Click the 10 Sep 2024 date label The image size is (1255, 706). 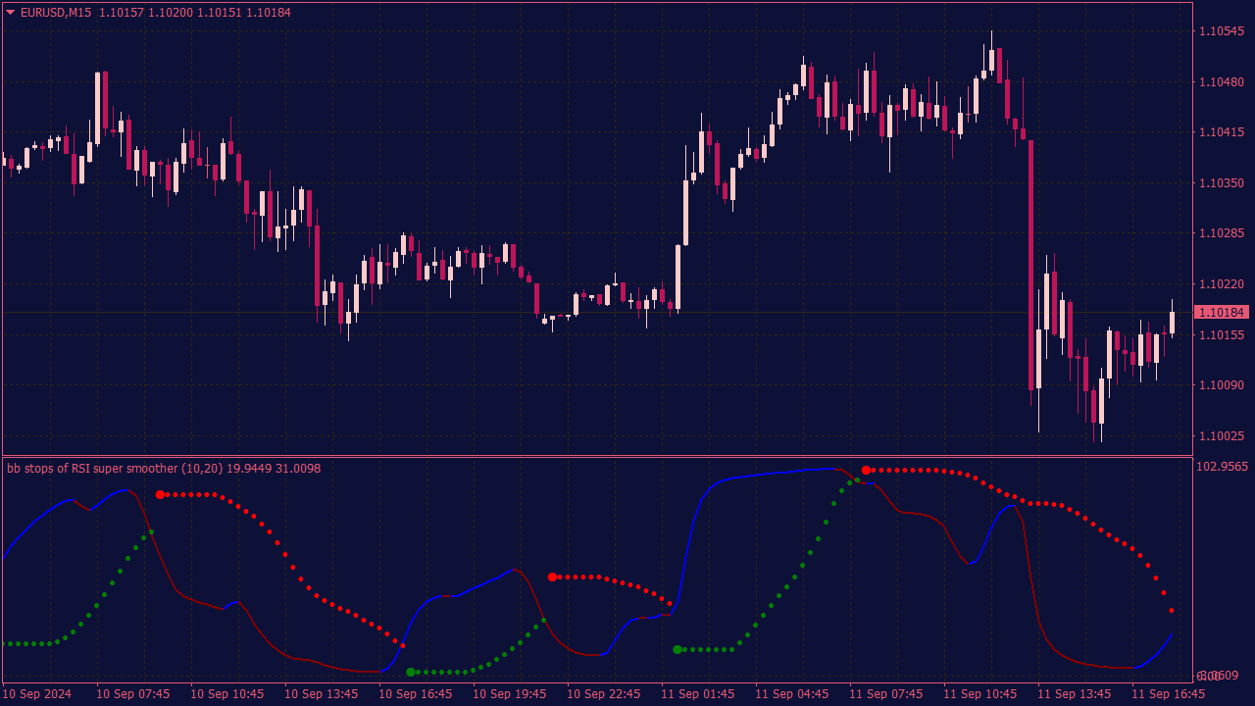[x=37, y=694]
